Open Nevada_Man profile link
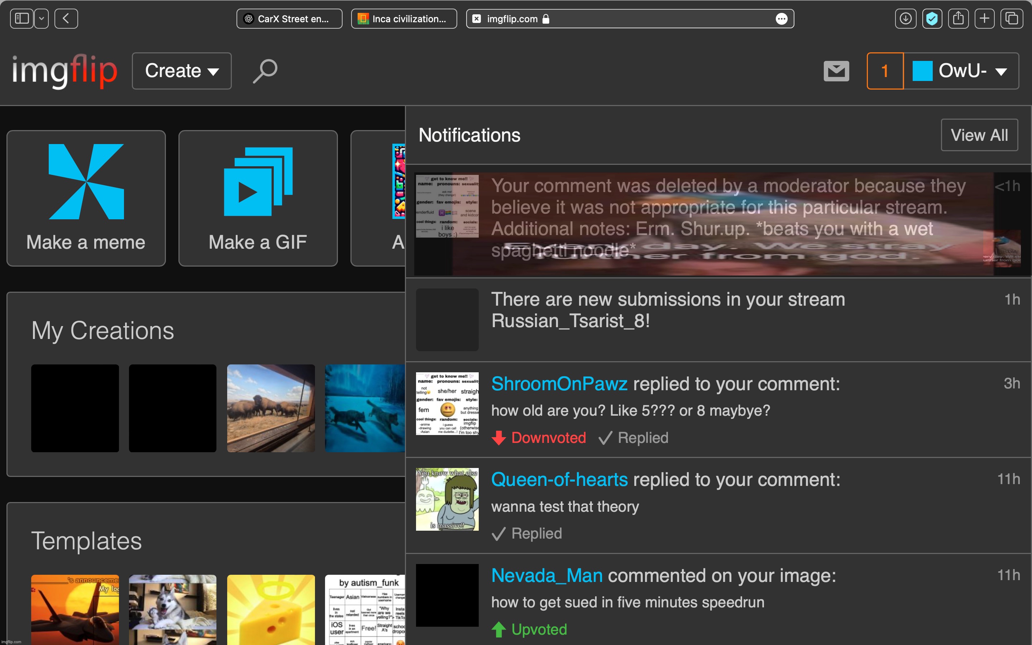Screen dimensions: 1032x645 (547, 576)
